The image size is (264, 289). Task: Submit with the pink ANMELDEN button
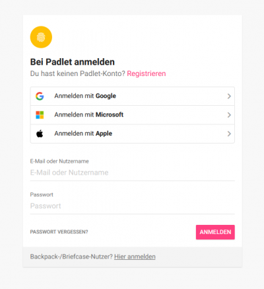215,232
